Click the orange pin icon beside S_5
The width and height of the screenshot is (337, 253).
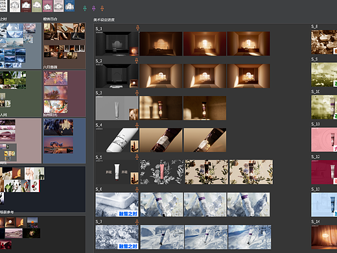pos(137,157)
